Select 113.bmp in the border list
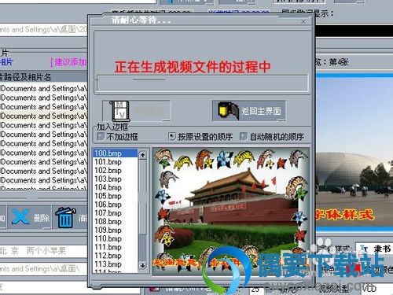The image size is (393, 295). pyautogui.click(x=116, y=264)
